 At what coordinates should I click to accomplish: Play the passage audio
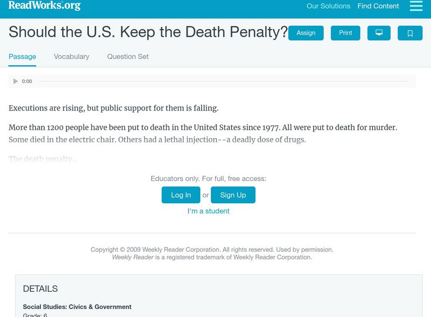[x=16, y=81]
